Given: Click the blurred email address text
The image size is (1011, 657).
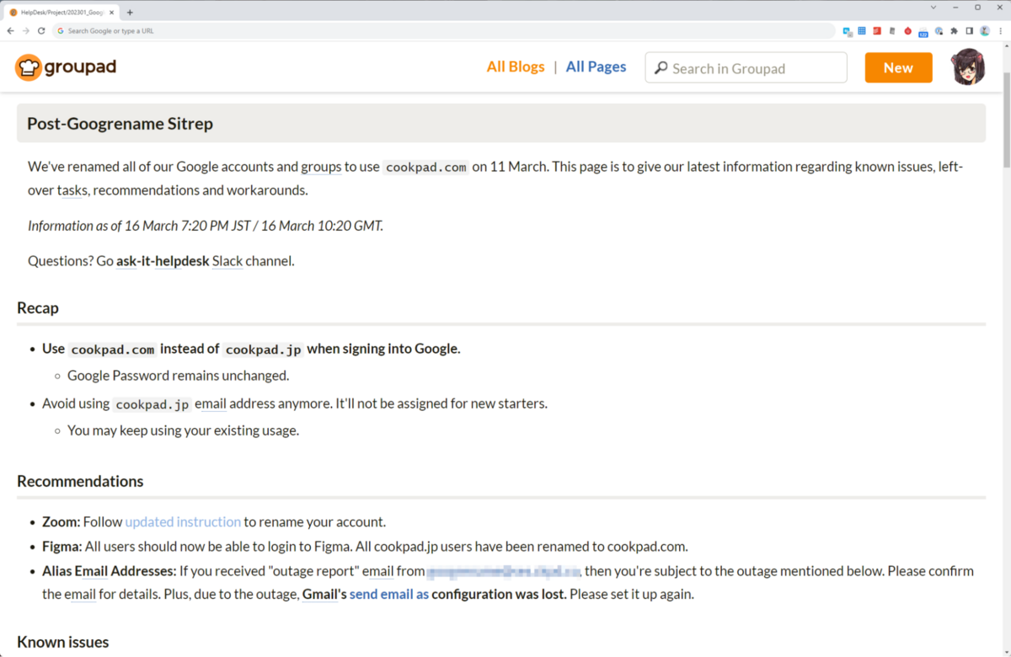Looking at the screenshot, I should [x=503, y=571].
